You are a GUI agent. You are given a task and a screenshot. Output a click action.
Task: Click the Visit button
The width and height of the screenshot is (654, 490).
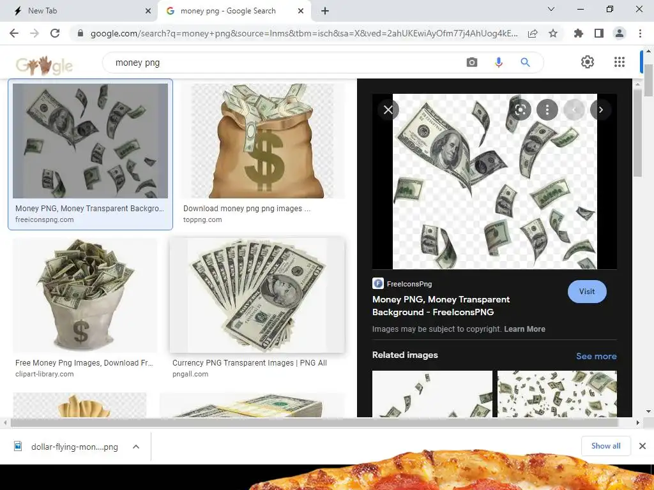point(587,292)
